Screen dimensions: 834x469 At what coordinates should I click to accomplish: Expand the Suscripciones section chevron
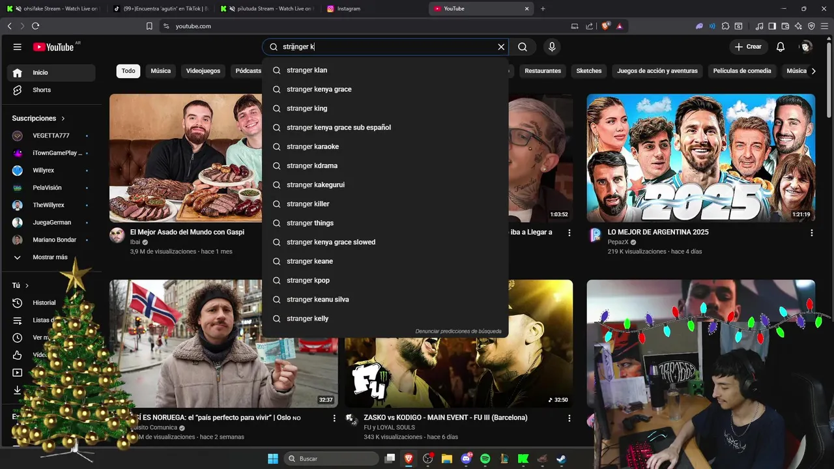click(63, 119)
